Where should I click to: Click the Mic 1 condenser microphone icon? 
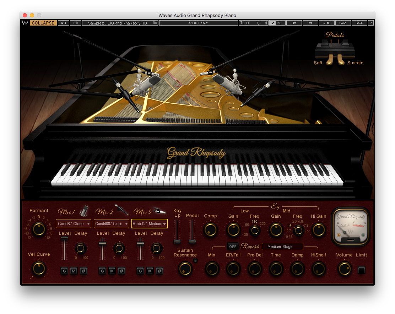[84, 211]
